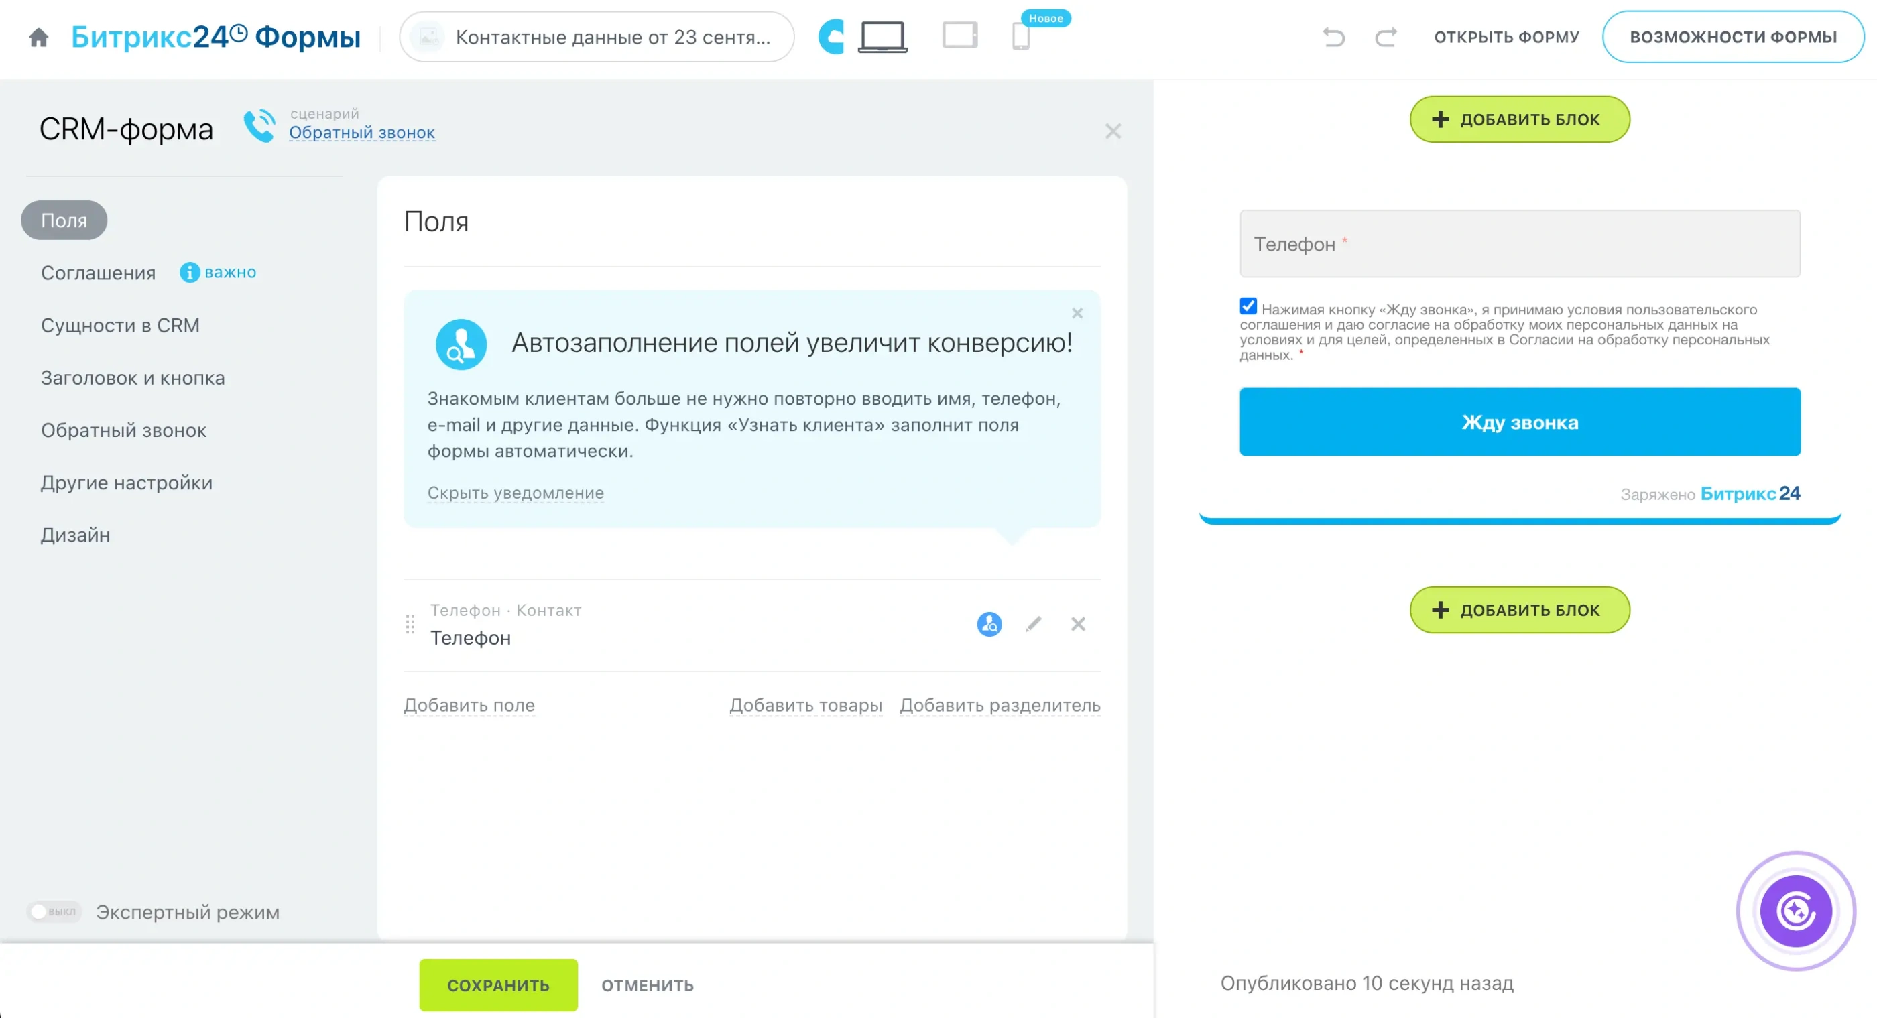Viewport: 1877px width, 1018px height.
Task: Click into the Телефон input field
Action: pos(1519,244)
